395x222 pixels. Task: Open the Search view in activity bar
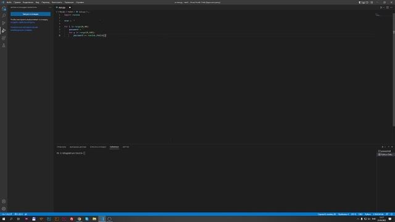4,16
